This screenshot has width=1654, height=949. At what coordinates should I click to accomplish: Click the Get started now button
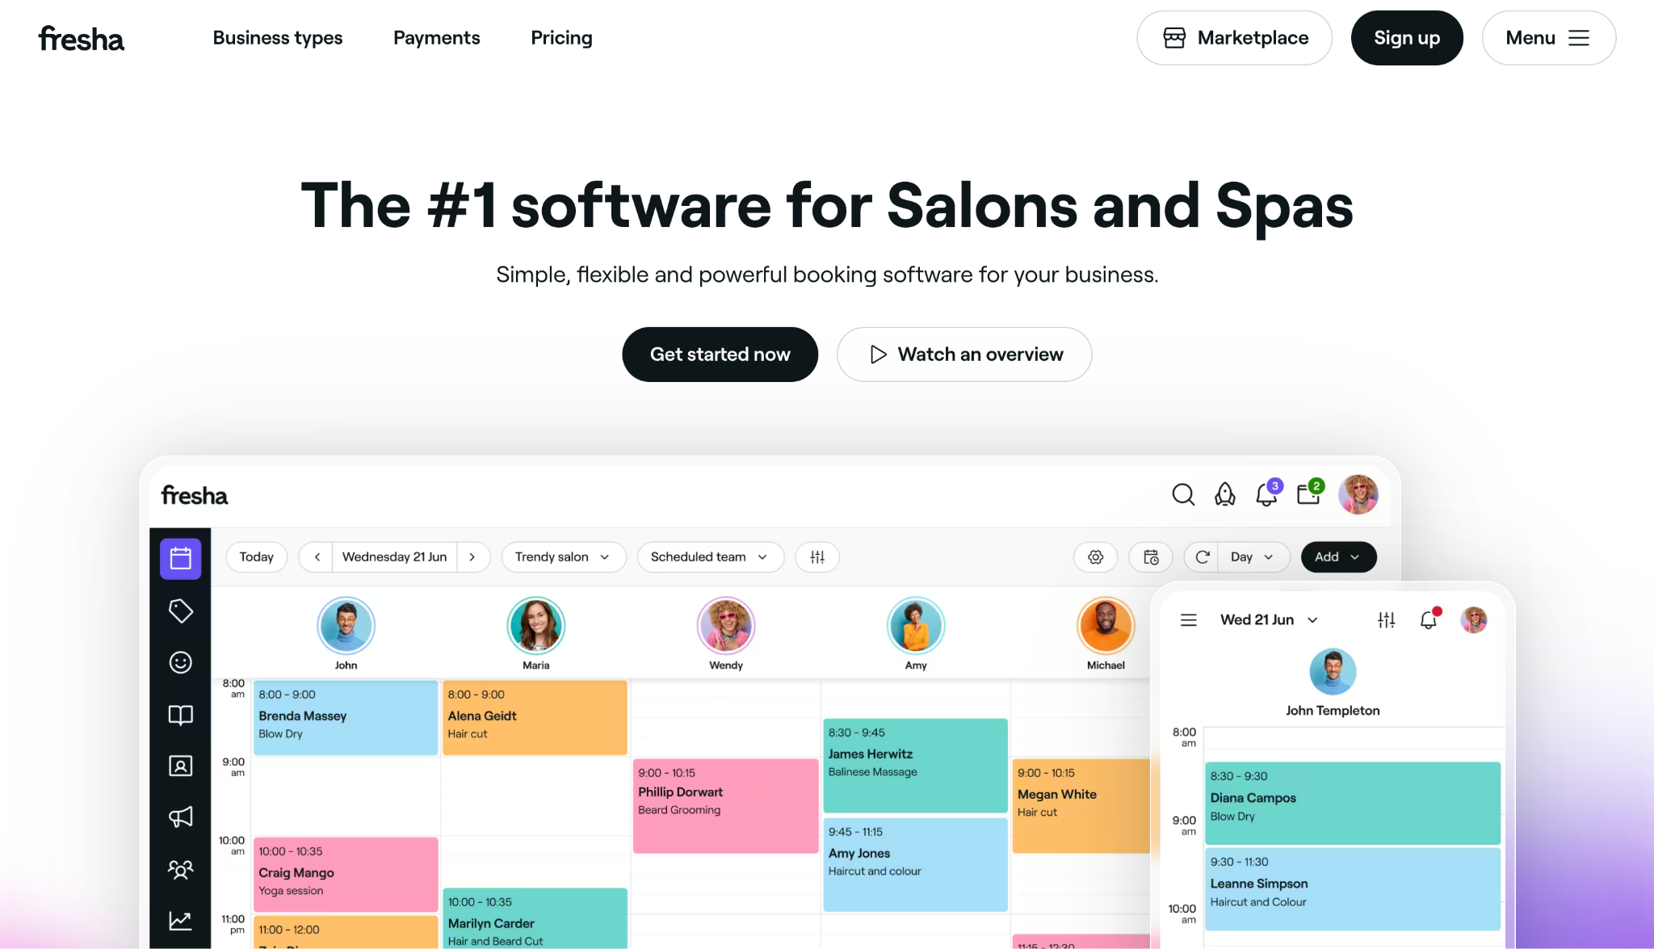point(720,354)
